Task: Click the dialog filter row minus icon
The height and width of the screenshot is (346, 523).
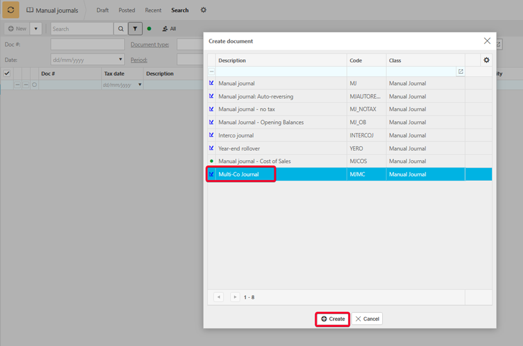Action: [x=211, y=71]
